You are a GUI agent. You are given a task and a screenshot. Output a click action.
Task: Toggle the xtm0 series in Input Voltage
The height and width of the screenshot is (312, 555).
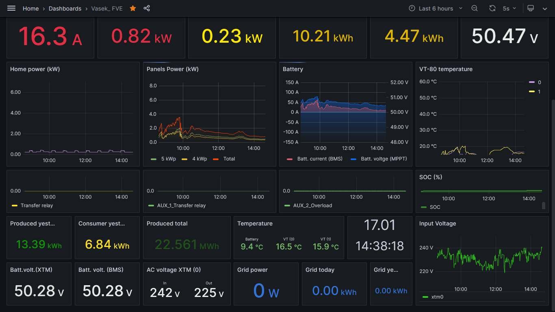point(437,297)
